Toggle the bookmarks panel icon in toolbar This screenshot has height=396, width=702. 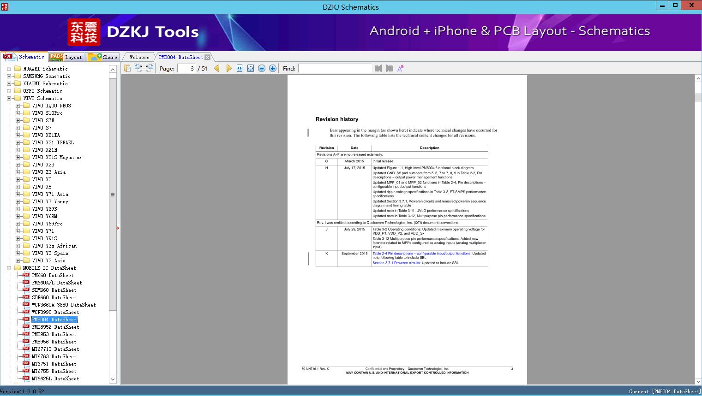tap(127, 68)
